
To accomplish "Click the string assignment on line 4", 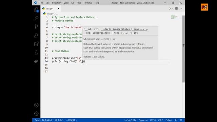I will point(67,27).
